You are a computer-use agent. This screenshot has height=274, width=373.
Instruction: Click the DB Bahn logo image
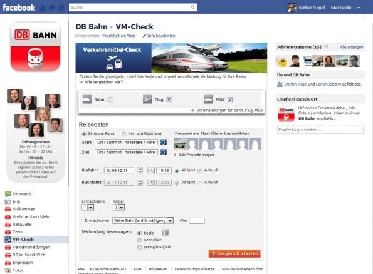coord(36,46)
